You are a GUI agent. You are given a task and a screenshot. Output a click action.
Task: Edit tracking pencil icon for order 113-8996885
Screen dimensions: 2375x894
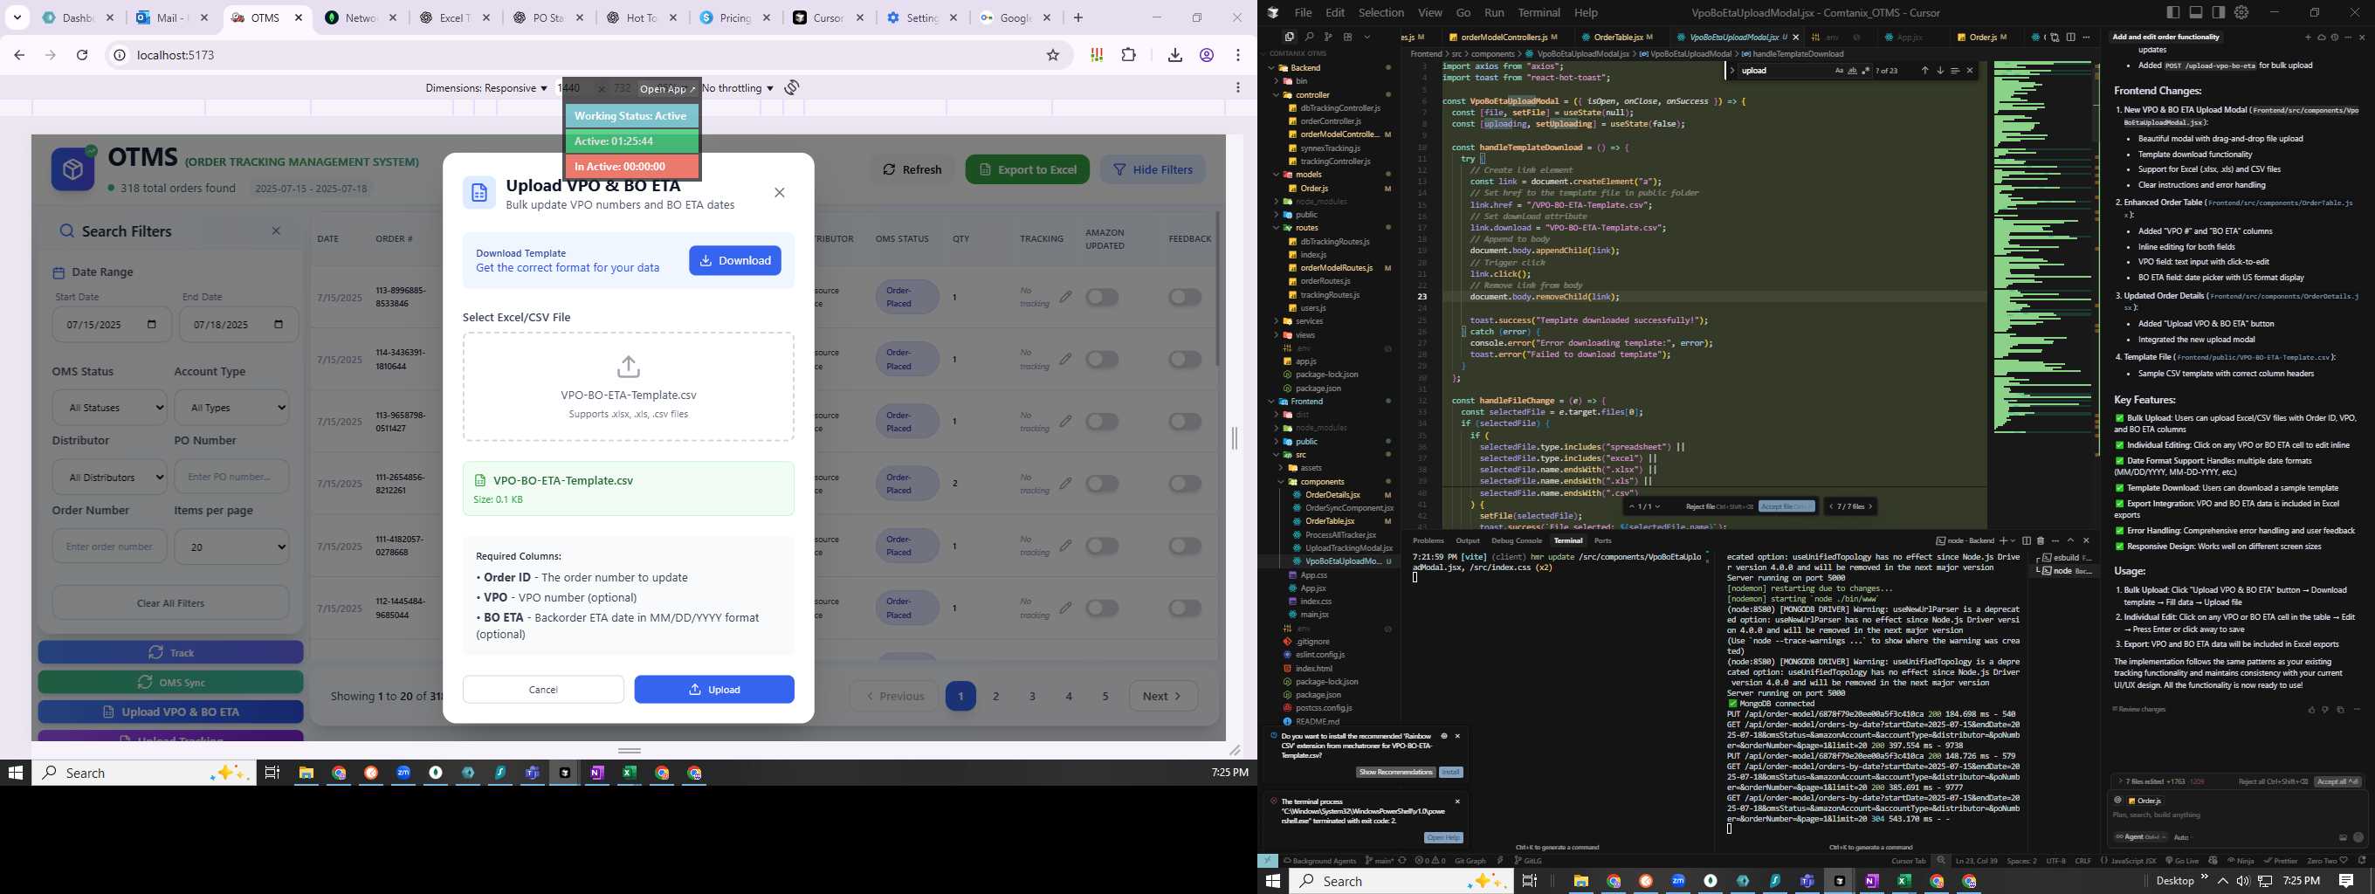pos(1065,297)
